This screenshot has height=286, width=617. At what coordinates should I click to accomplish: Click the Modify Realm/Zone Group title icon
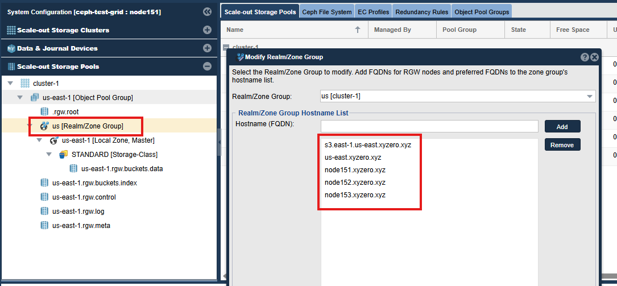pyautogui.click(x=239, y=57)
